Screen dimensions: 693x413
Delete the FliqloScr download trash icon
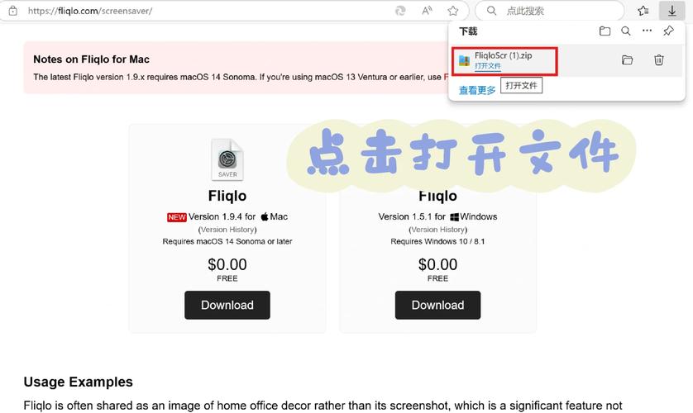tap(659, 60)
